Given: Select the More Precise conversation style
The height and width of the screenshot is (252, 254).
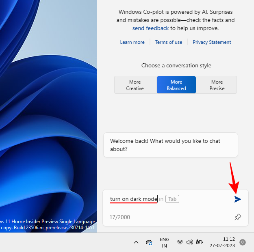Looking at the screenshot, I should point(217,85).
